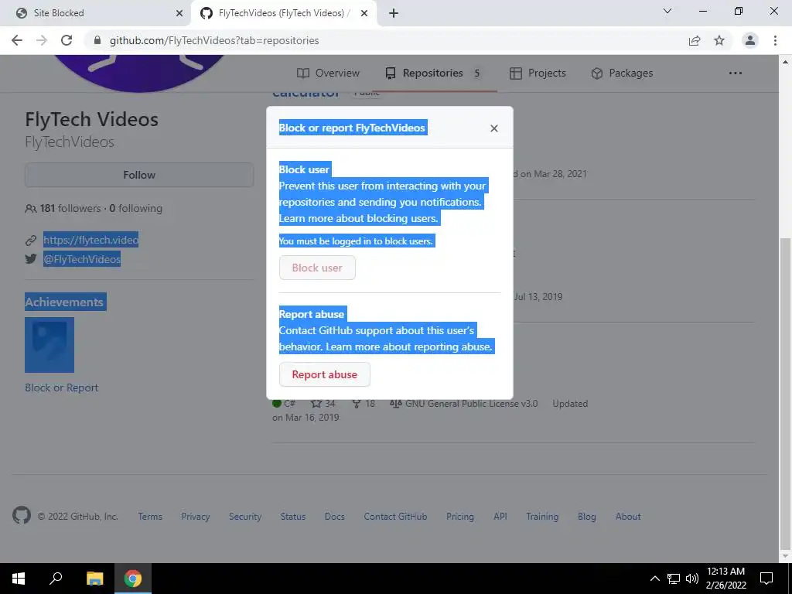The height and width of the screenshot is (594, 792).
Task: Click the C# language label
Action: (289, 404)
